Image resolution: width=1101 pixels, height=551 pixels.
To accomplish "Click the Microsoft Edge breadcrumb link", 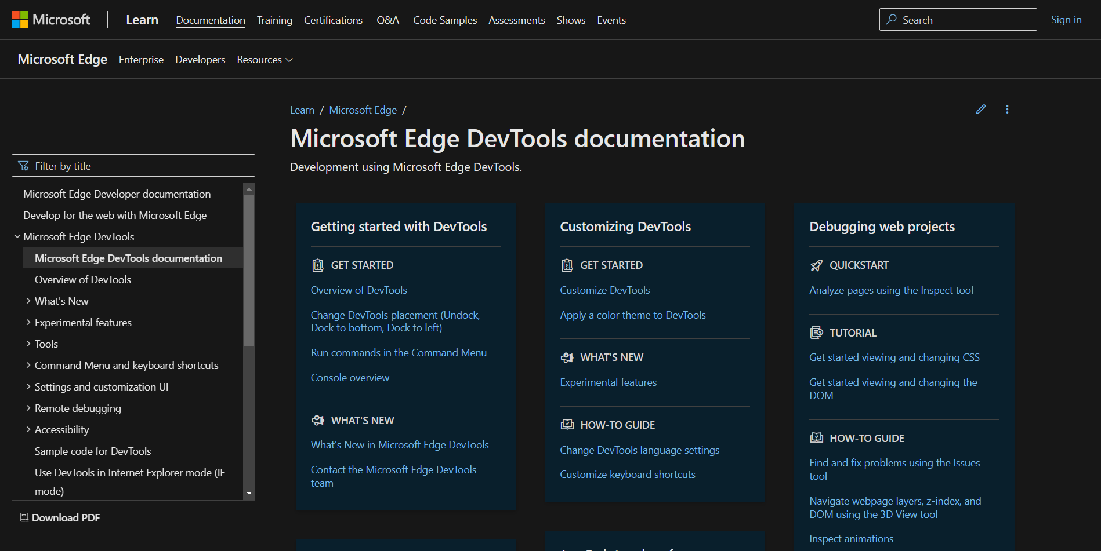I will pos(363,110).
